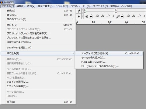Open the トラック(T) menu
Image resolution: width=146 pixels, height=109 pixels.
[x=62, y=6]
